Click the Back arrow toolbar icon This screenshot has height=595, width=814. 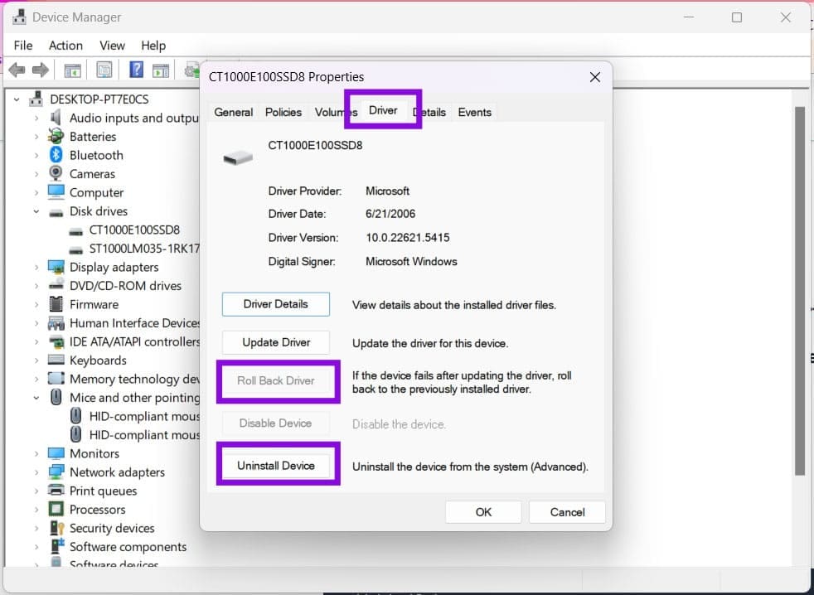(17, 70)
